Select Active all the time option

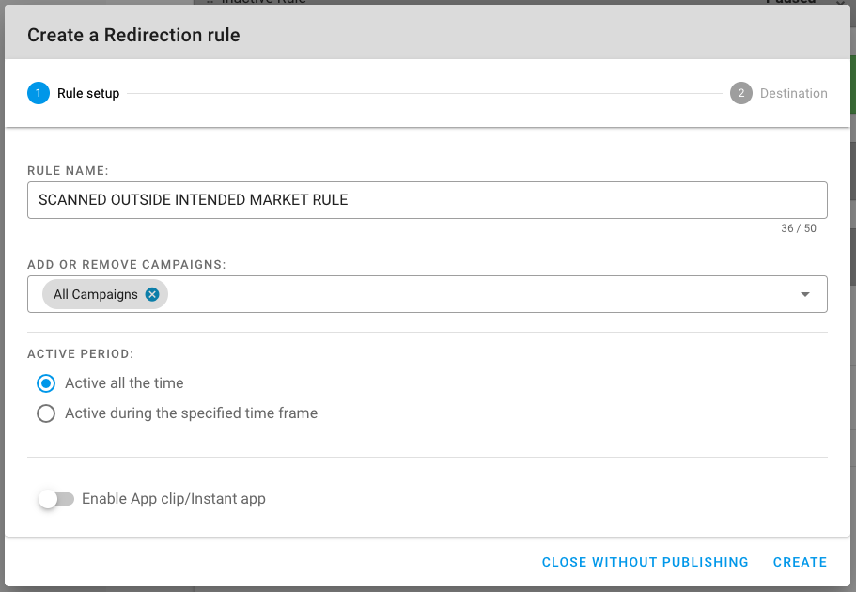pyautogui.click(x=46, y=383)
